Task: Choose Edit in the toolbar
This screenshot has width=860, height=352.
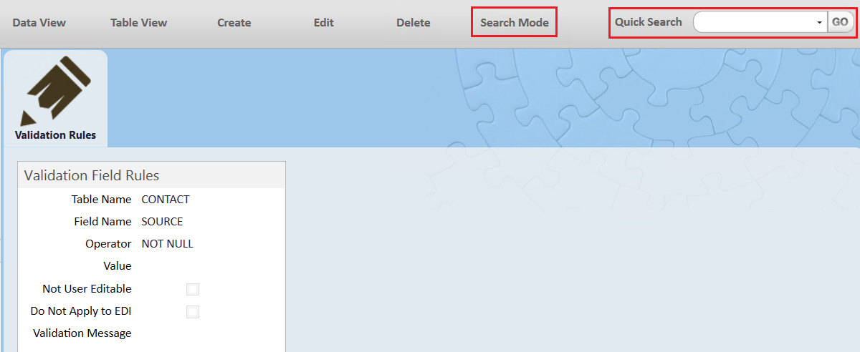Action: tap(324, 22)
